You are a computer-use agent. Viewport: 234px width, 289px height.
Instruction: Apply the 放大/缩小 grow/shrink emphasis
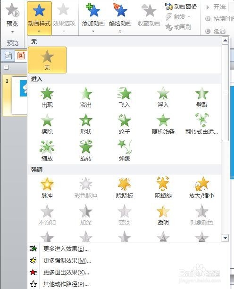coord(201,188)
